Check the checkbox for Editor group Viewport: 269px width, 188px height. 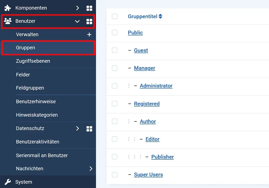click(x=114, y=139)
